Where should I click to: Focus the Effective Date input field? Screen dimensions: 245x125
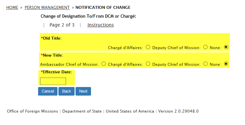coord(53,81)
